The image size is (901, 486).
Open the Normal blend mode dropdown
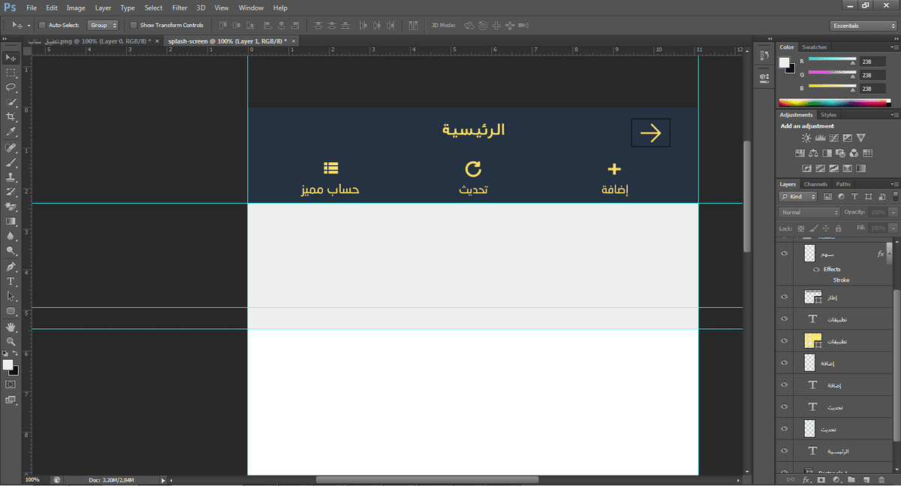click(x=809, y=213)
